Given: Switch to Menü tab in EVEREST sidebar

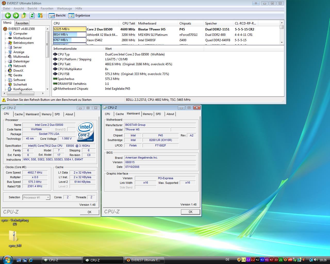Looking at the screenshot, I should pyautogui.click(x=7, y=23).
